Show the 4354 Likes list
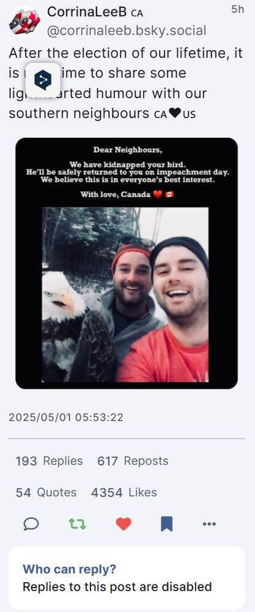Screen dimensions: 255x612 (124, 493)
